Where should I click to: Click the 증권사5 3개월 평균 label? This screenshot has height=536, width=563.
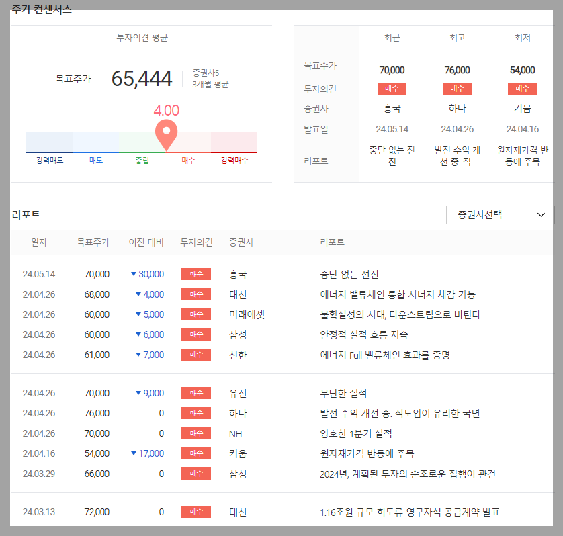click(210, 79)
